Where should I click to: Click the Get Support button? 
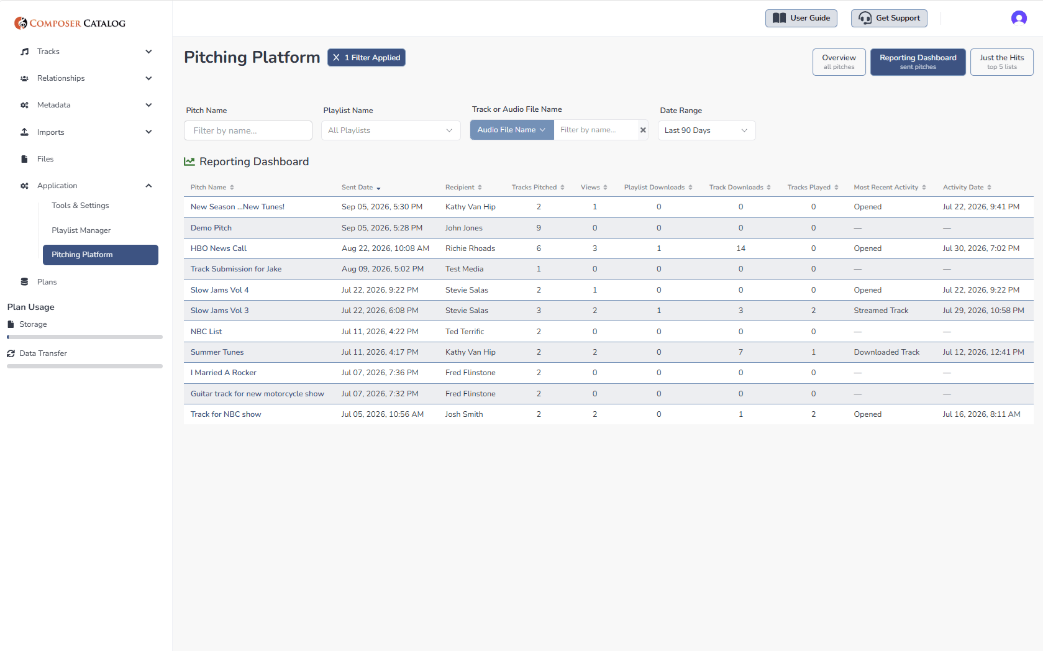(x=889, y=18)
